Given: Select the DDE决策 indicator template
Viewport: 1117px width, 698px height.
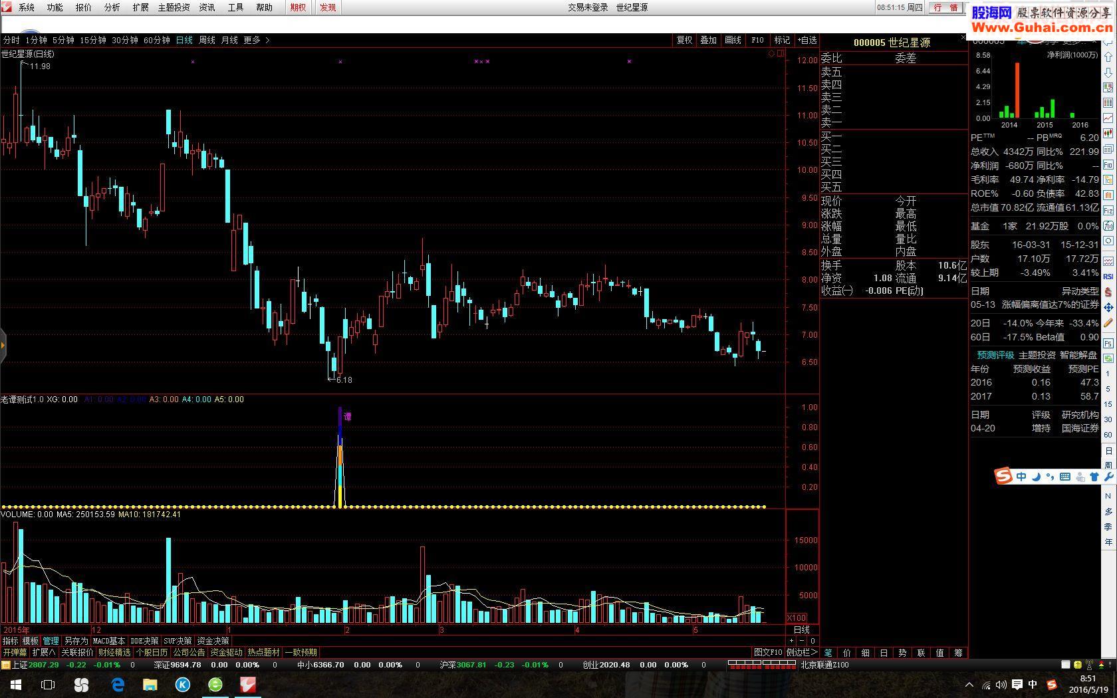Looking at the screenshot, I should [144, 641].
